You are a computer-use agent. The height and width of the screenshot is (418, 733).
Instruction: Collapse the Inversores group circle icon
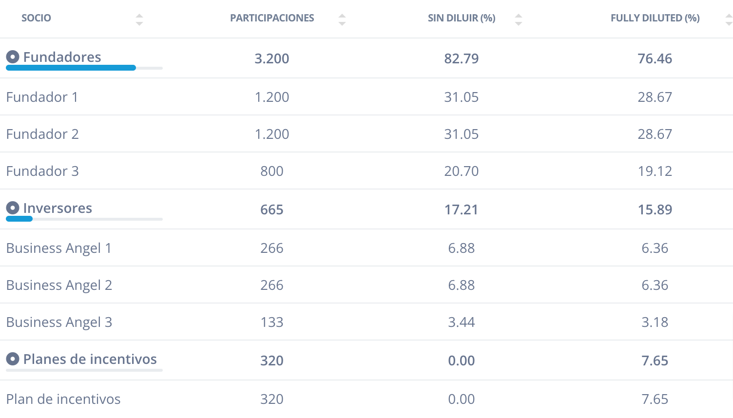[x=13, y=208]
